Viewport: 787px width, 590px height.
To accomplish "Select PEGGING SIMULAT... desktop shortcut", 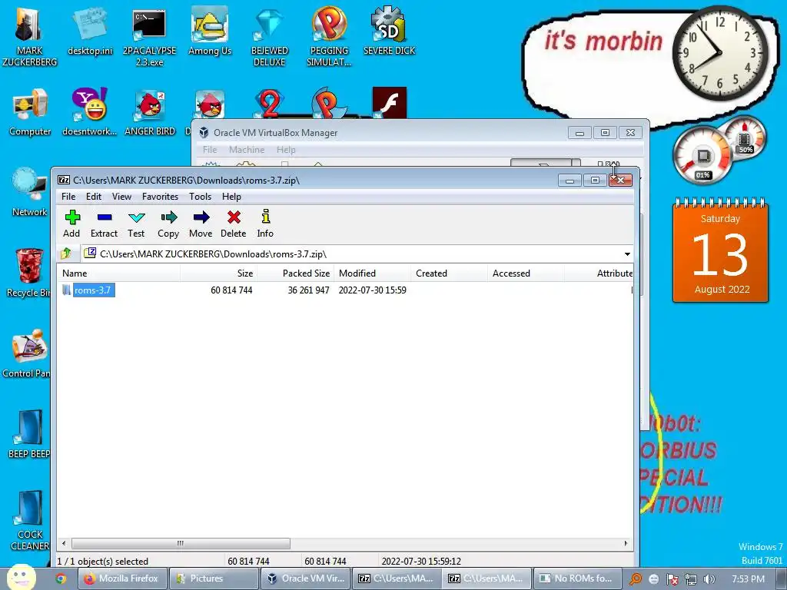I will (x=329, y=36).
